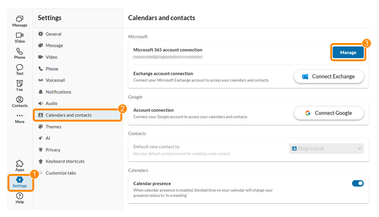Screen dimensions: 379x217
Task: Click the Settings gear icon in sidebar
Action: point(20,180)
